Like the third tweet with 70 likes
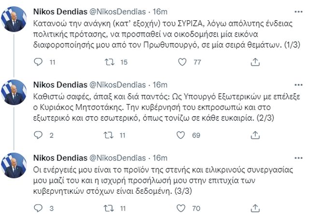The width and height of the screenshot is (309, 214). (x=182, y=208)
